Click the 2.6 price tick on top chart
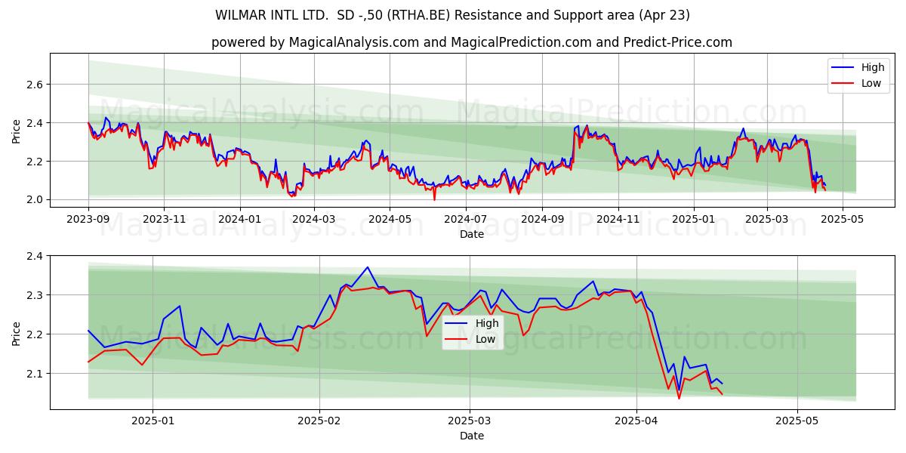The height and width of the screenshot is (453, 906). pyautogui.click(x=35, y=85)
